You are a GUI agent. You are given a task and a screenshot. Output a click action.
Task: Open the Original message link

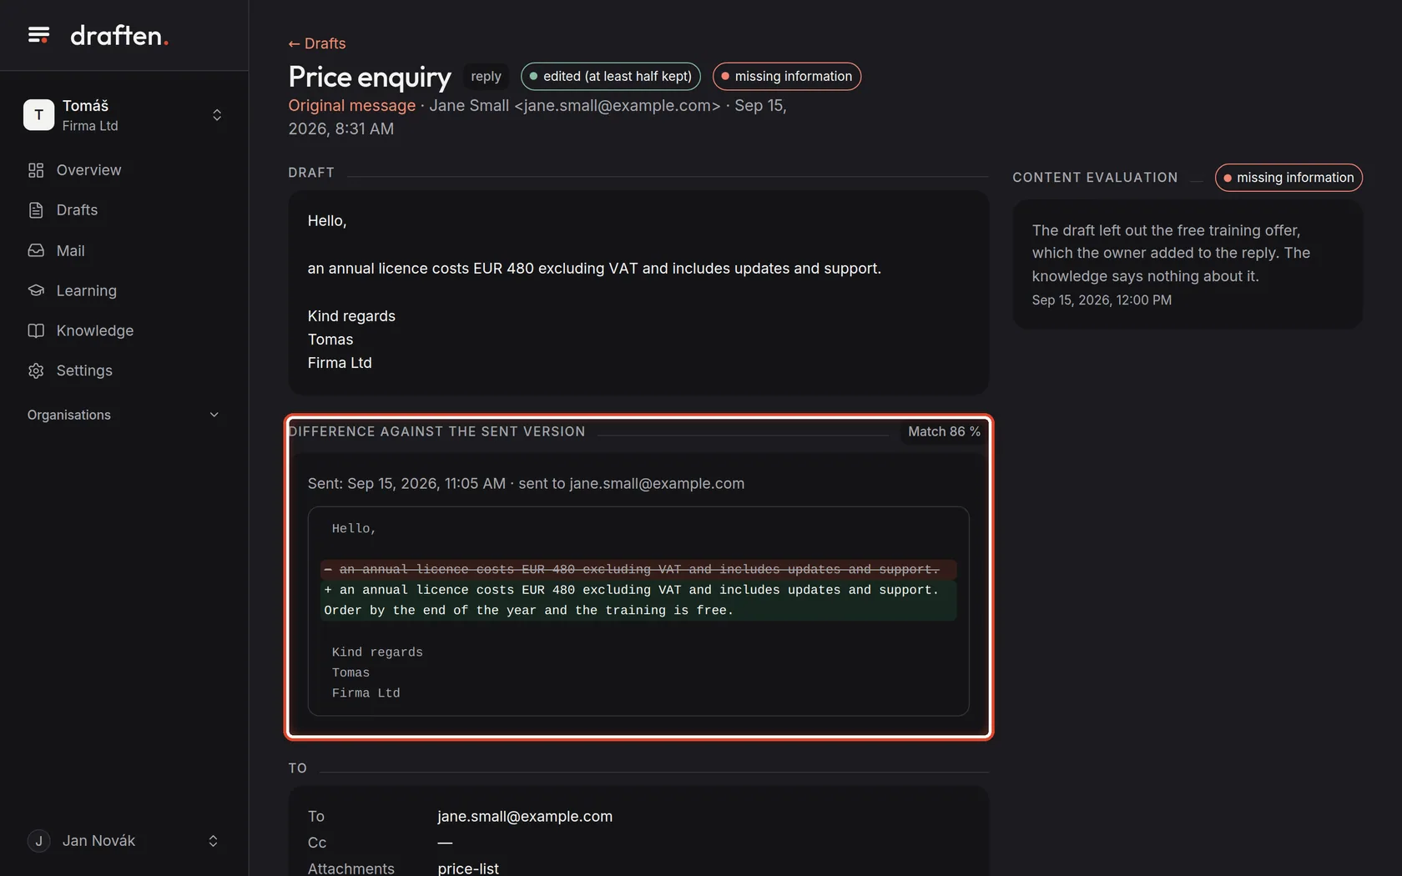tap(351, 106)
